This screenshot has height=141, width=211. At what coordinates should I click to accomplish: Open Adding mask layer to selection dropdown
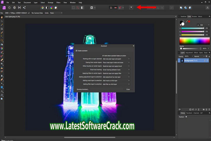coord(116,80)
